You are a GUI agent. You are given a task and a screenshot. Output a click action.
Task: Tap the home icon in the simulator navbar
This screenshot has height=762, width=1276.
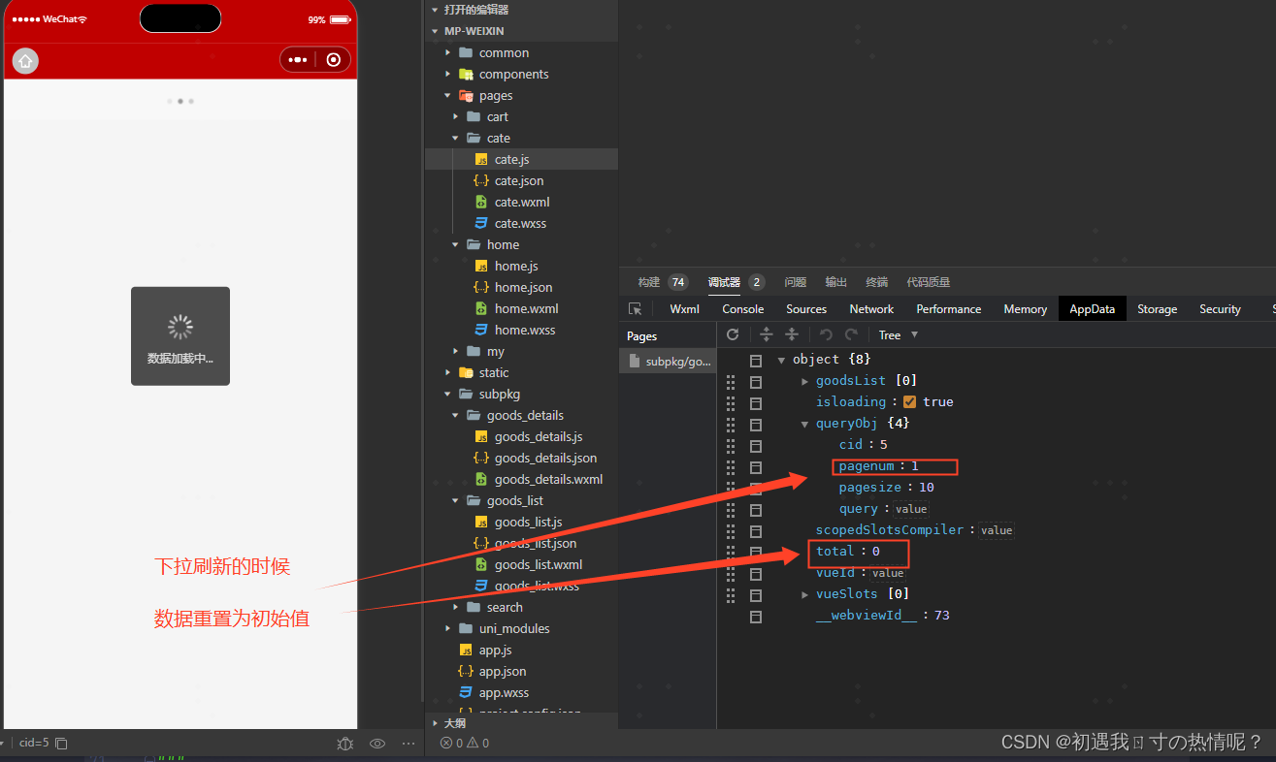click(x=25, y=61)
